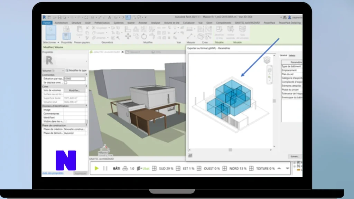Image resolution: width=354 pixels, height=199 pixels.
Task: Click the Suivant button in gbXML dialog
Action: click(295, 157)
